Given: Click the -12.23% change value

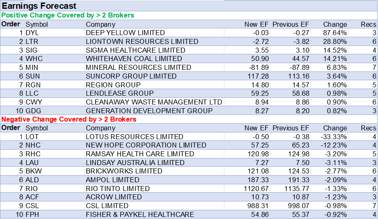Looking at the screenshot, I should [334, 145].
